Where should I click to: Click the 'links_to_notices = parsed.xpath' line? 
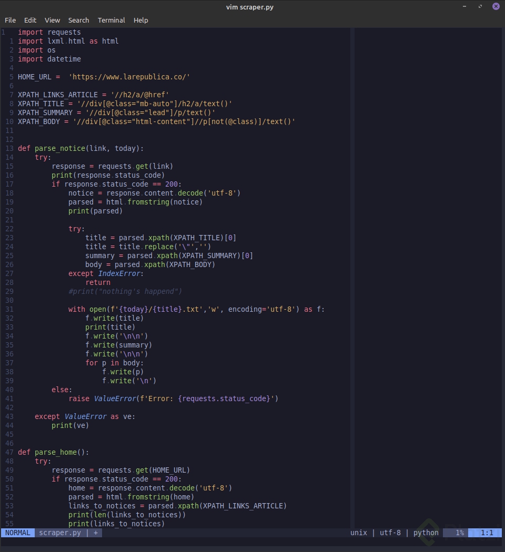coord(177,506)
